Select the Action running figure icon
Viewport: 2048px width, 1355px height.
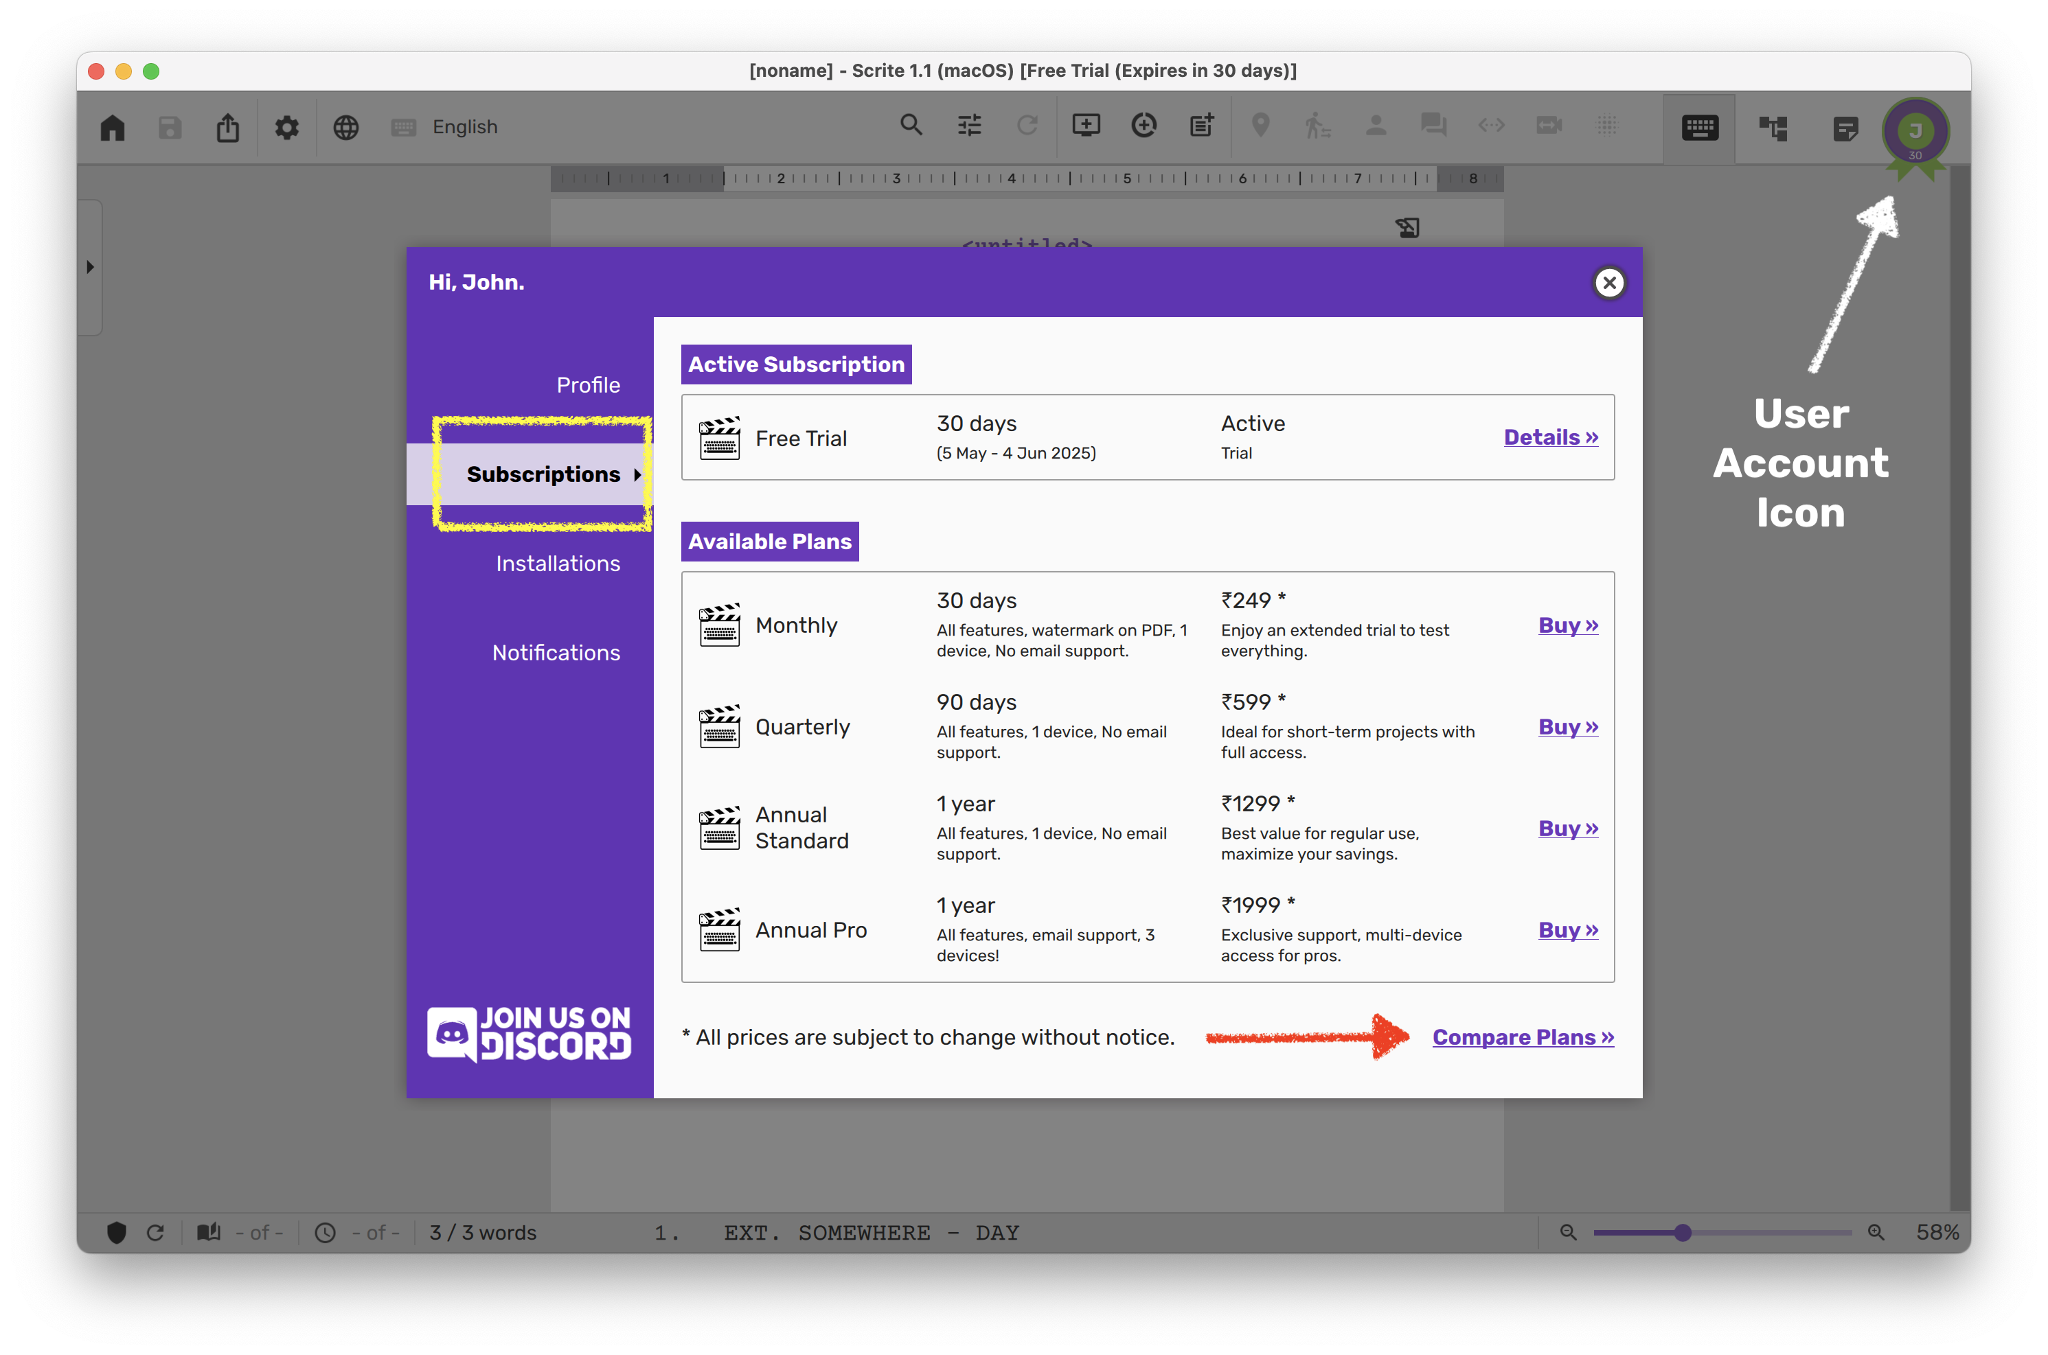pyautogui.click(x=1317, y=126)
